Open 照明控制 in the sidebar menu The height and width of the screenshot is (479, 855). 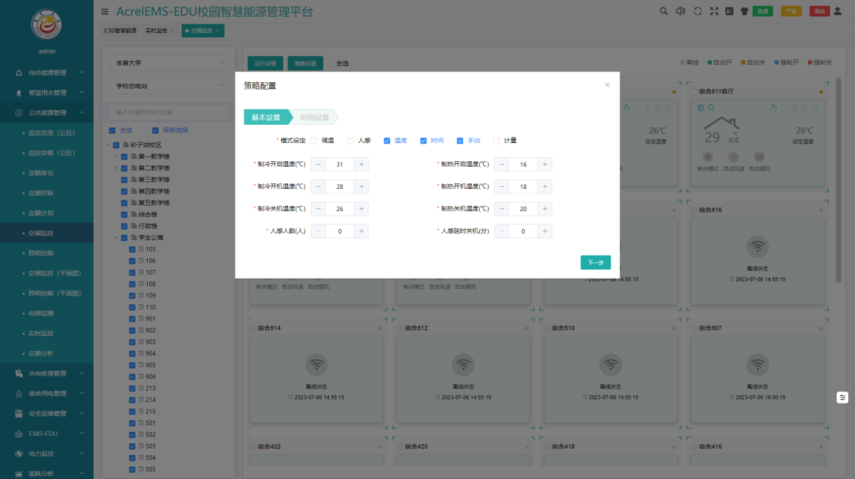pyautogui.click(x=47, y=253)
